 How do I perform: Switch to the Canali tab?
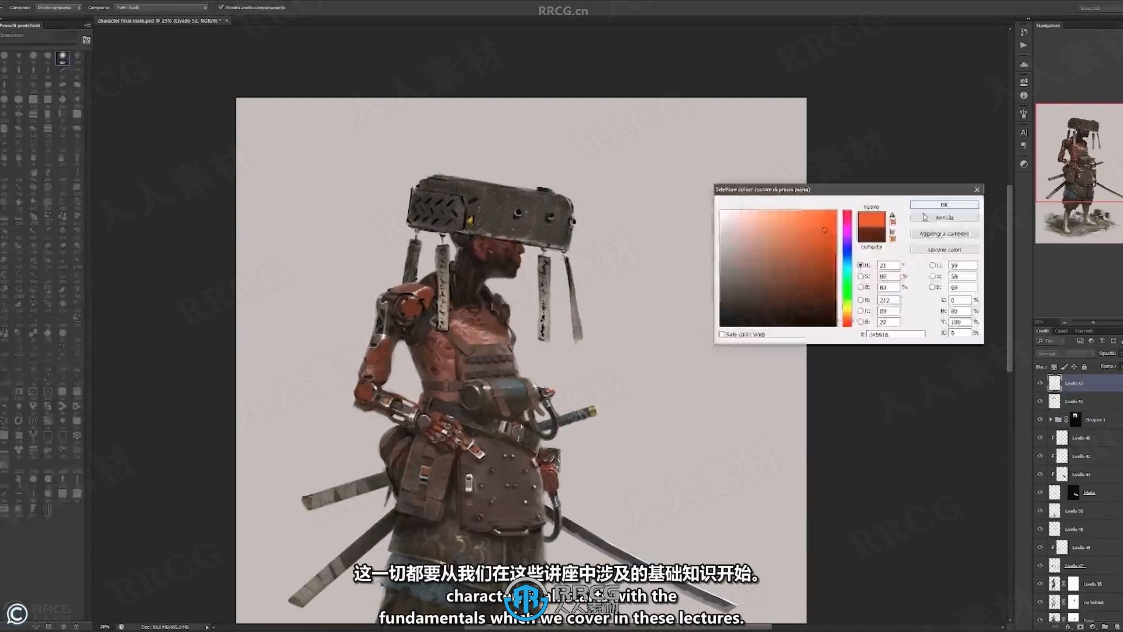[1061, 331]
